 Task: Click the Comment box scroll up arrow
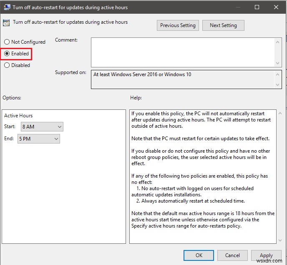click(x=277, y=42)
